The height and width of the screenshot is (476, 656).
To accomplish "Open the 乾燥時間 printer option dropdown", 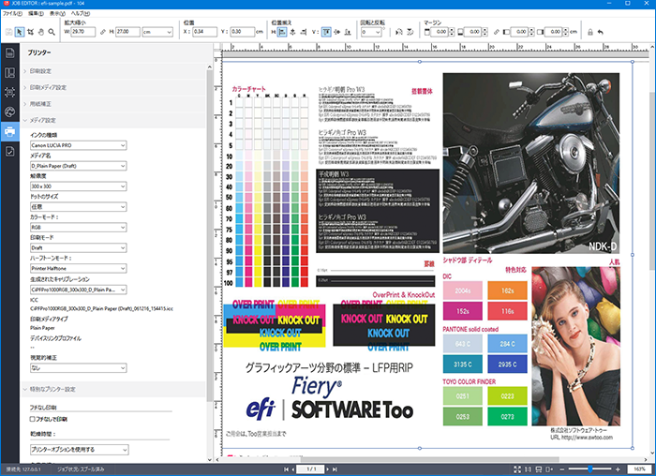I will point(79,450).
